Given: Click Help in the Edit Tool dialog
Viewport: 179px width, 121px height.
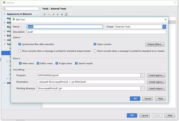Looking at the screenshot, I should 160,99.
